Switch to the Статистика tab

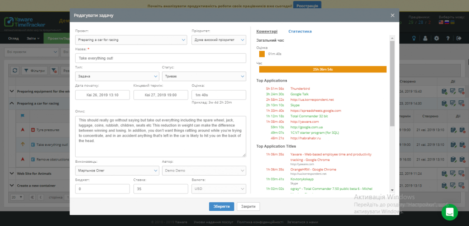(300, 31)
